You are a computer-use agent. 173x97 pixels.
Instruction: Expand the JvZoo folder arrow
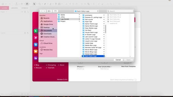[x=79, y=17]
